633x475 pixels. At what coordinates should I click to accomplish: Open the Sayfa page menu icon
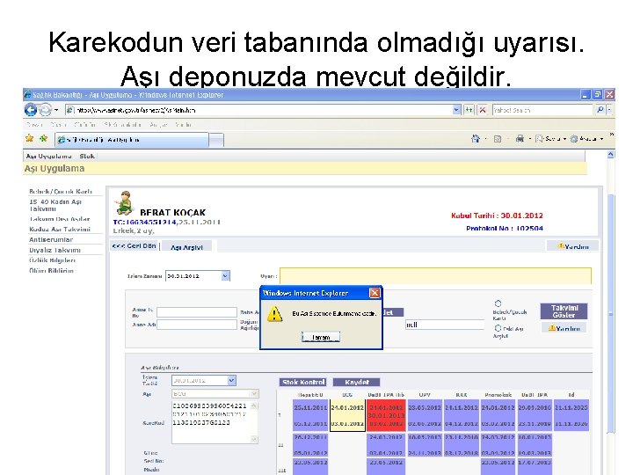tap(539, 139)
